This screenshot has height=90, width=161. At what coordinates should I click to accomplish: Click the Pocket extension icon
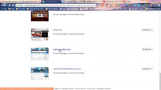[131, 5]
